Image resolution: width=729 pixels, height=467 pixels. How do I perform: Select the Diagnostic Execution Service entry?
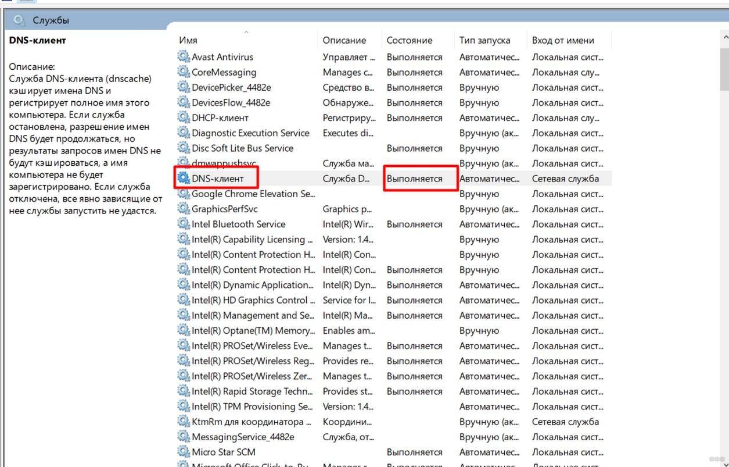click(x=250, y=133)
